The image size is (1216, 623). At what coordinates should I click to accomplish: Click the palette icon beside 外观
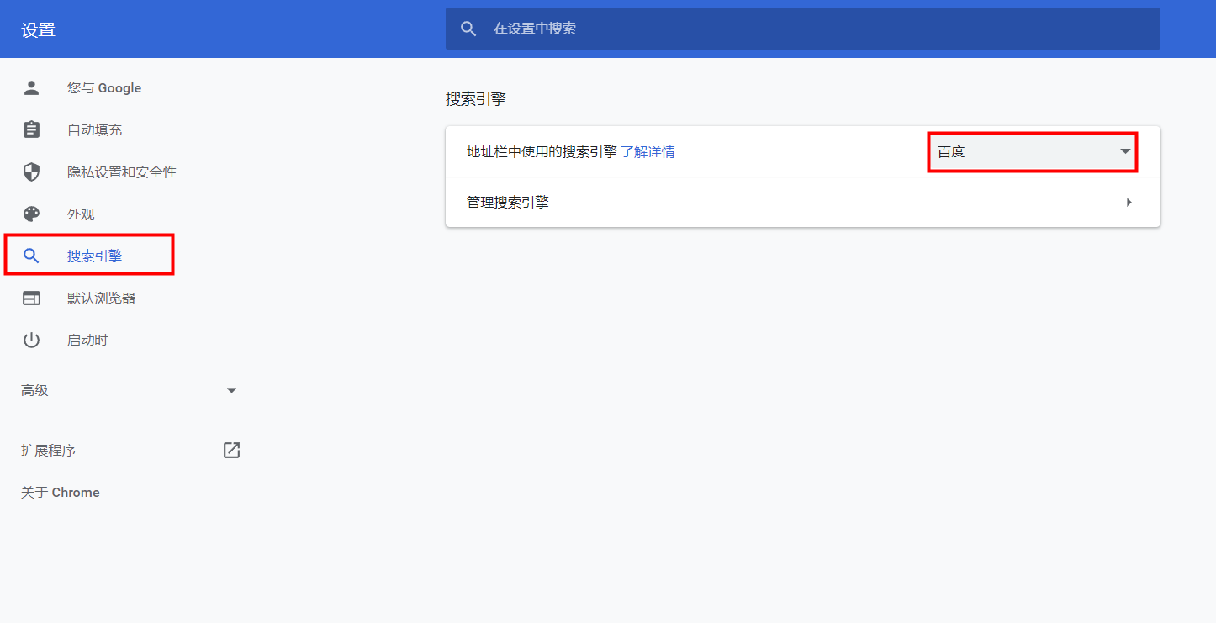tap(31, 214)
